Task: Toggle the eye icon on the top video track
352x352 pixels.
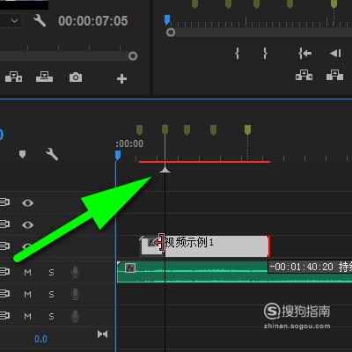Action: pyautogui.click(x=27, y=202)
